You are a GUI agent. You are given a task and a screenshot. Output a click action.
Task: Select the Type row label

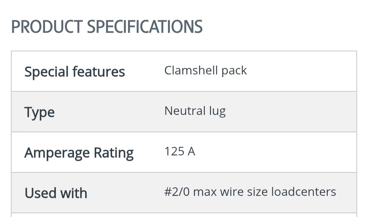point(40,112)
